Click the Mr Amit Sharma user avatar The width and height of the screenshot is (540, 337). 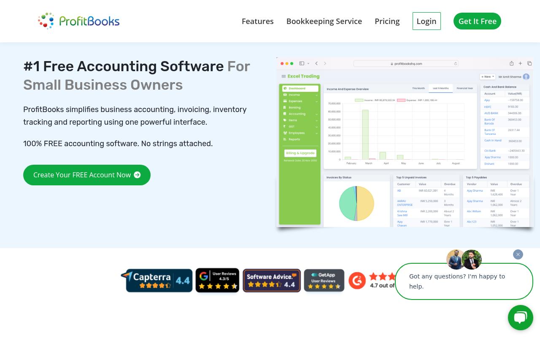526,77
